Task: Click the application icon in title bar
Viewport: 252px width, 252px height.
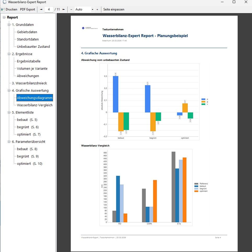Action: (x=4, y=2)
